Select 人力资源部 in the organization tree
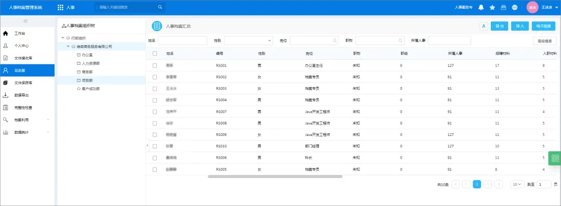 (x=88, y=63)
